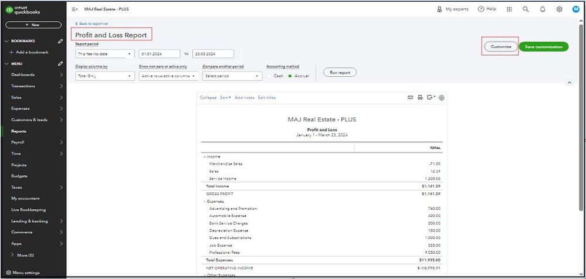
Task: Open the Report period dropdown
Action: coord(104,54)
